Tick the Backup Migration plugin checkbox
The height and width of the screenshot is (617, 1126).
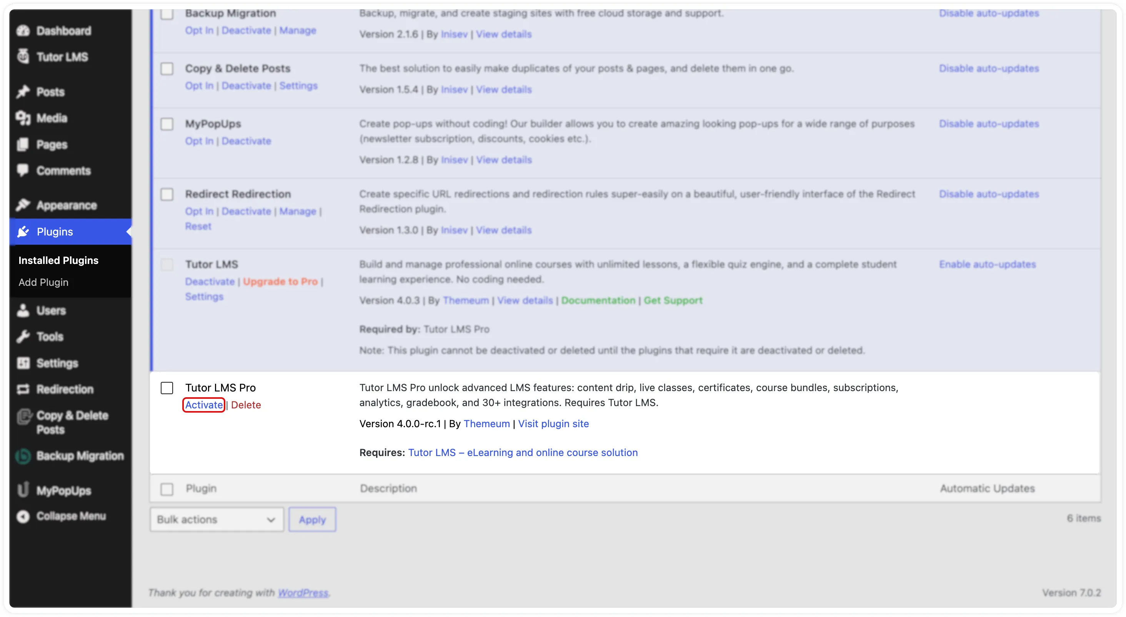167,14
